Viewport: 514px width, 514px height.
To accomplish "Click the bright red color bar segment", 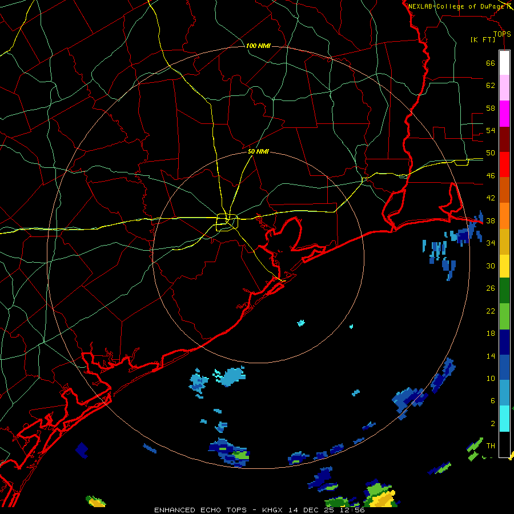I will [504, 164].
